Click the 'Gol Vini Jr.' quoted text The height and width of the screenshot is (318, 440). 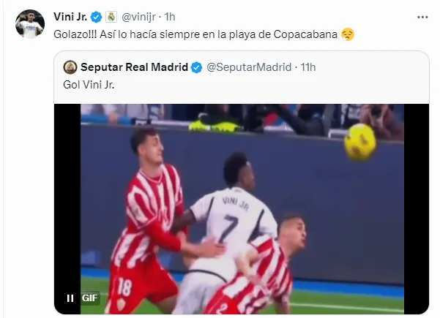point(89,85)
